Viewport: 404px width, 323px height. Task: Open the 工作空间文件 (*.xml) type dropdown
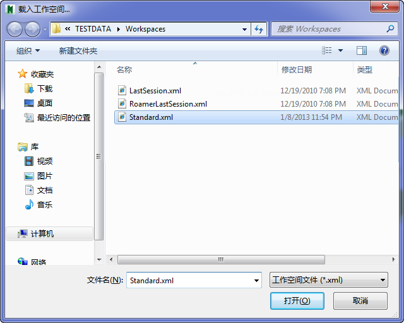click(328, 280)
